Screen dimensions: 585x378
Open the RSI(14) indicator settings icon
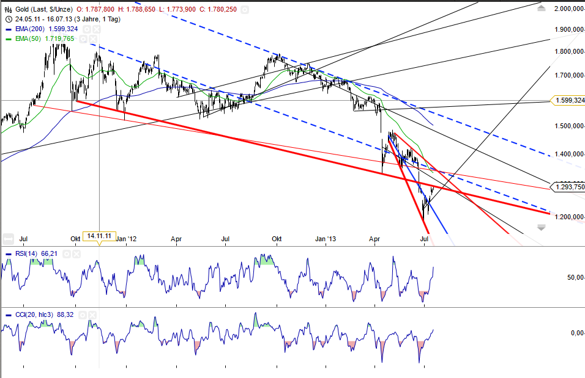67,253
